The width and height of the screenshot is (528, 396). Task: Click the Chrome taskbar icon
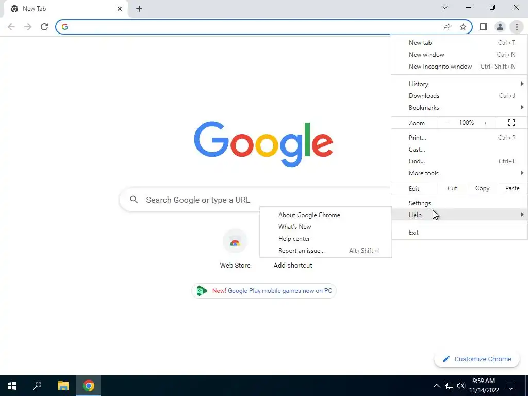(x=89, y=386)
